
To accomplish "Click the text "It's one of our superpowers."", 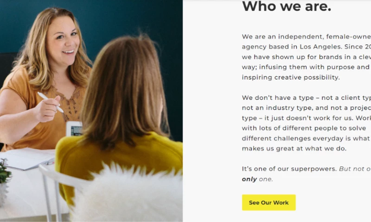I will pyautogui.click(x=289, y=169).
